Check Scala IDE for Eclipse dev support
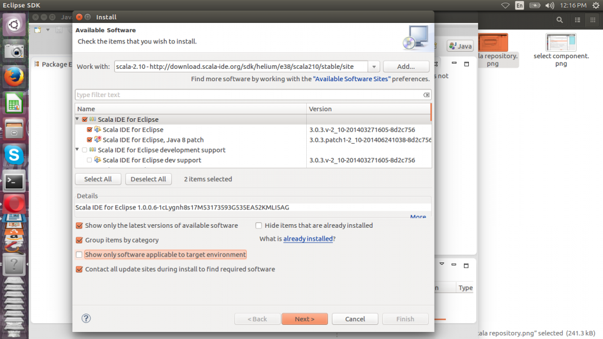Image resolution: width=603 pixels, height=339 pixels. [x=90, y=160]
